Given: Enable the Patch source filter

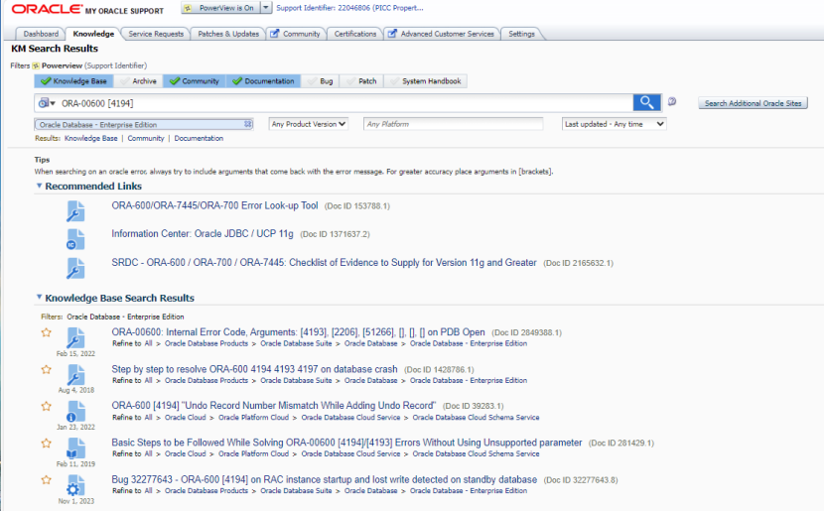Looking at the screenshot, I should (x=361, y=81).
